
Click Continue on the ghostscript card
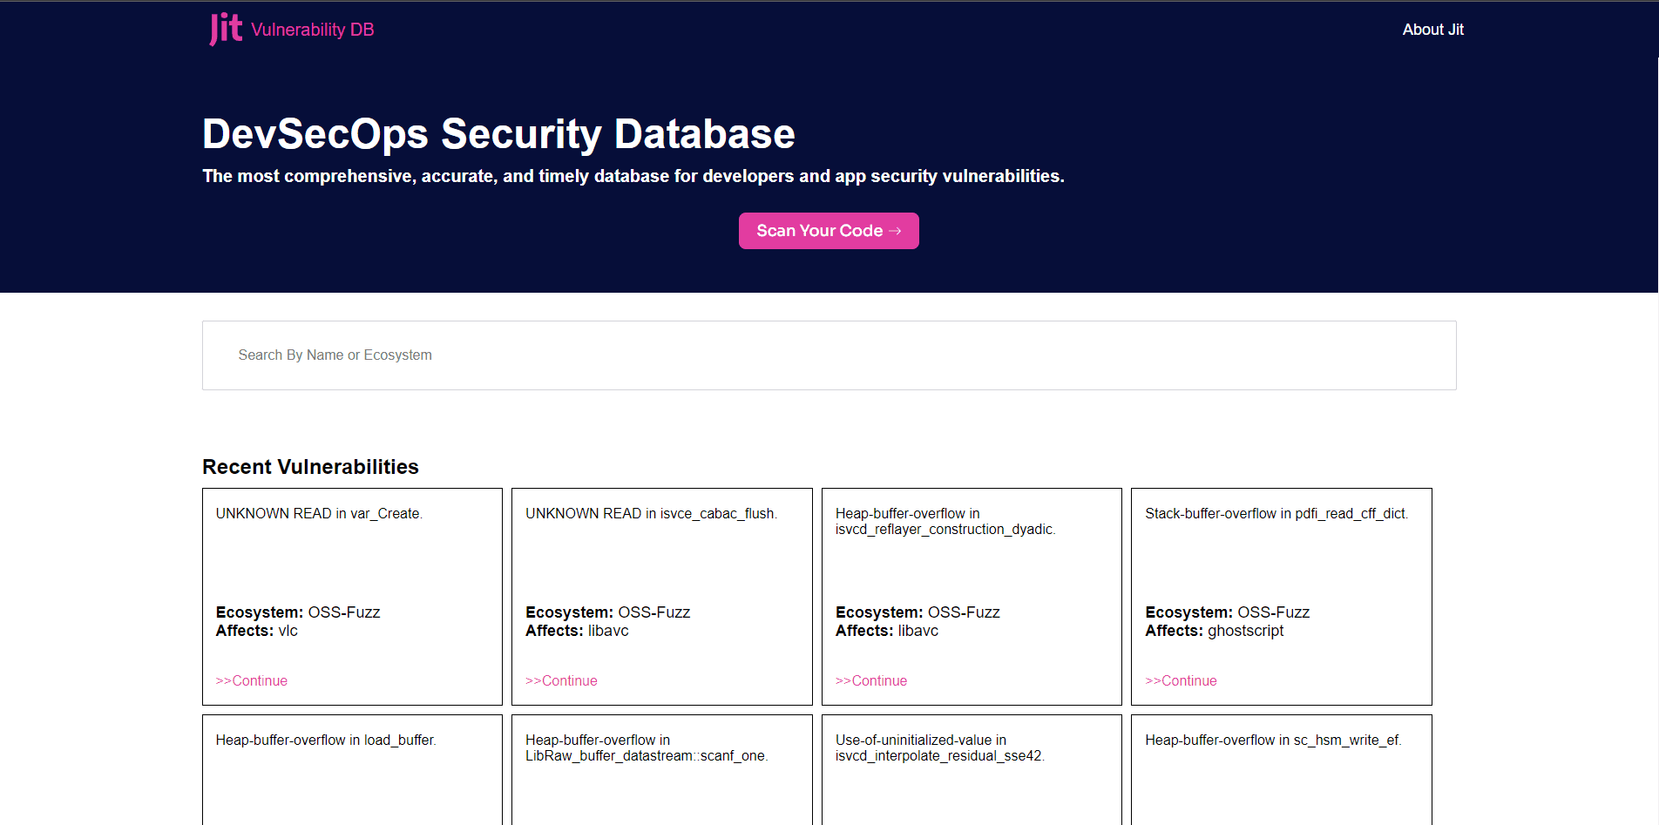click(1181, 680)
